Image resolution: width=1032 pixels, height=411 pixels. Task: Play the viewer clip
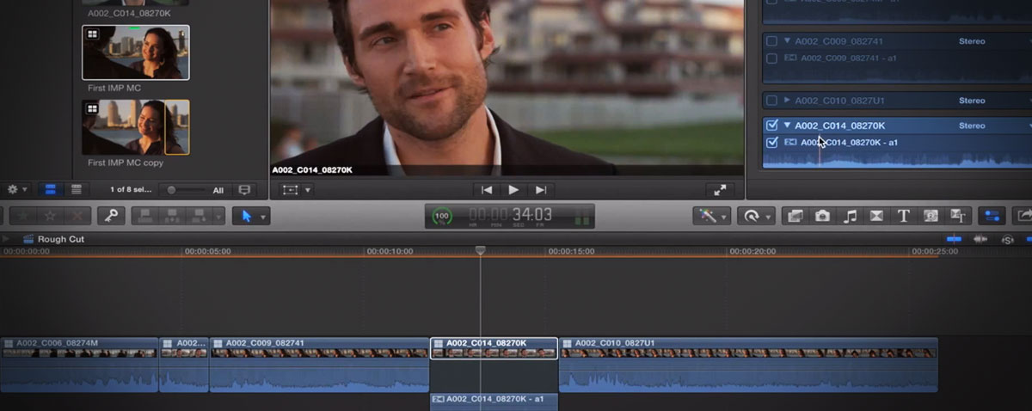coord(513,190)
